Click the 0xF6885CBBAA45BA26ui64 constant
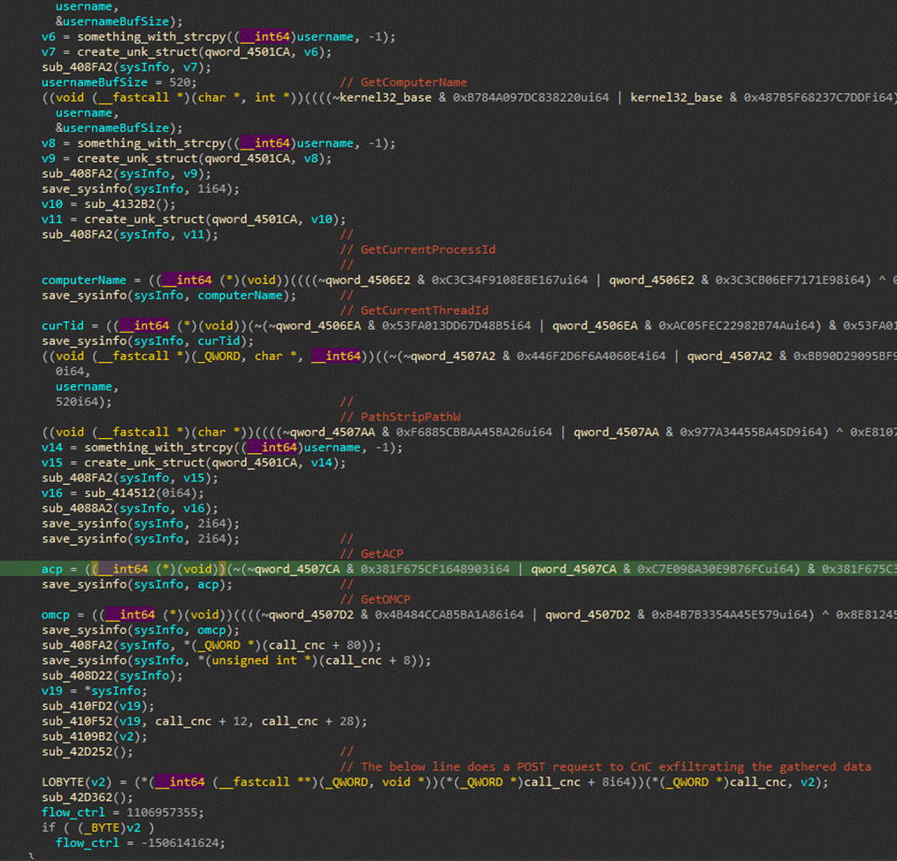897x861 pixels. click(x=474, y=433)
